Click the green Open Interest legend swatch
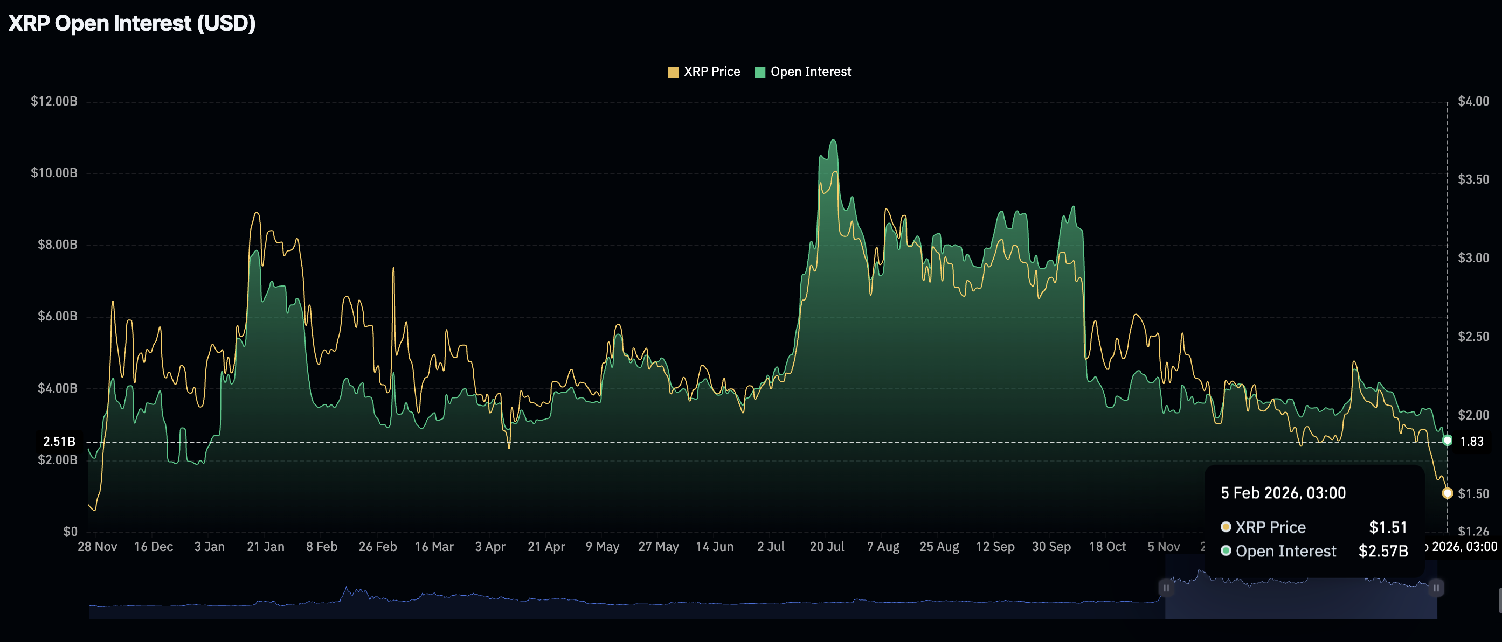 tap(759, 72)
